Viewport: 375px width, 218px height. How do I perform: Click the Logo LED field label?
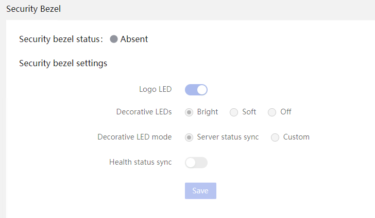tap(156, 89)
